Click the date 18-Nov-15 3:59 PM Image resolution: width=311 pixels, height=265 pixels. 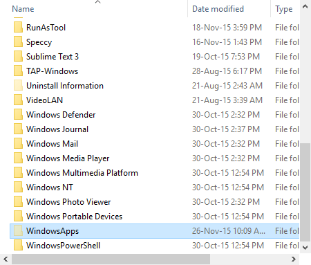click(227, 28)
